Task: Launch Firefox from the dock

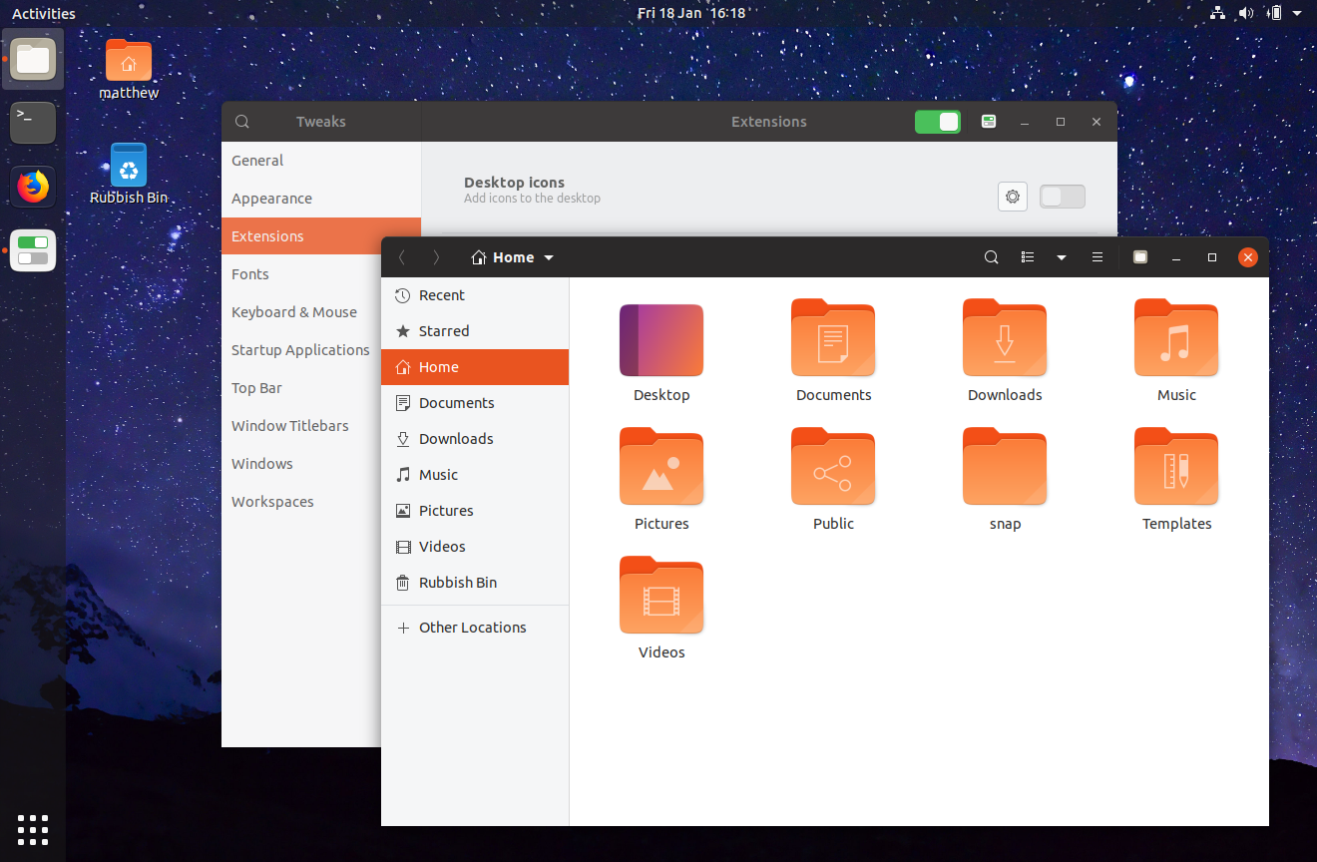Action: click(33, 187)
